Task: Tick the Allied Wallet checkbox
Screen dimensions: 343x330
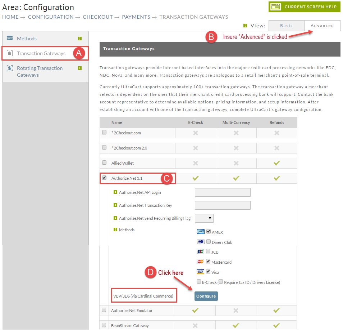Action: 104,162
